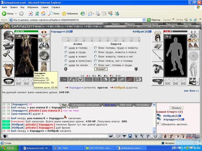Click the gloves slot of Хорадрим
This screenshot has width=202, height=151.
pos(44,46)
